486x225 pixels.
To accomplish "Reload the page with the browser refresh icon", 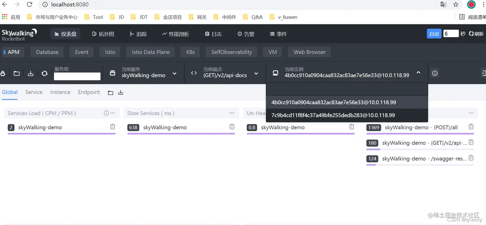I will tap(30, 4).
